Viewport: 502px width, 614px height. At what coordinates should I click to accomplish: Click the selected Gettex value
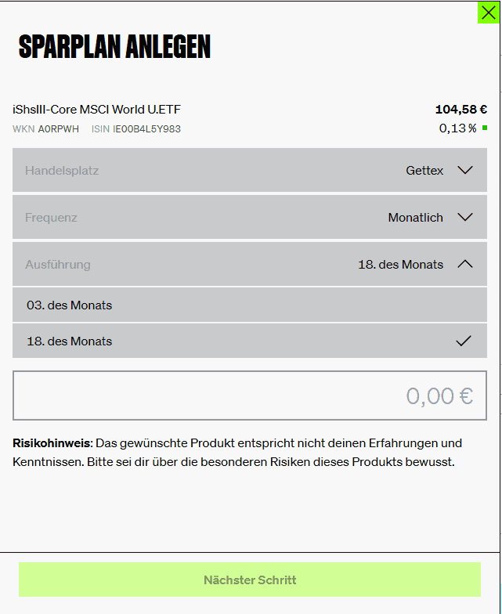424,171
